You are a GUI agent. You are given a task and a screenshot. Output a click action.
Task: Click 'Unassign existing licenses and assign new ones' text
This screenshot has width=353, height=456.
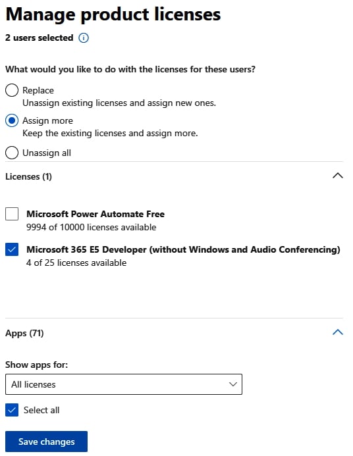(x=119, y=103)
